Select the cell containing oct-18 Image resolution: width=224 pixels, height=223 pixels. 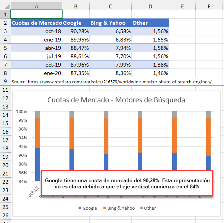tap(36, 31)
